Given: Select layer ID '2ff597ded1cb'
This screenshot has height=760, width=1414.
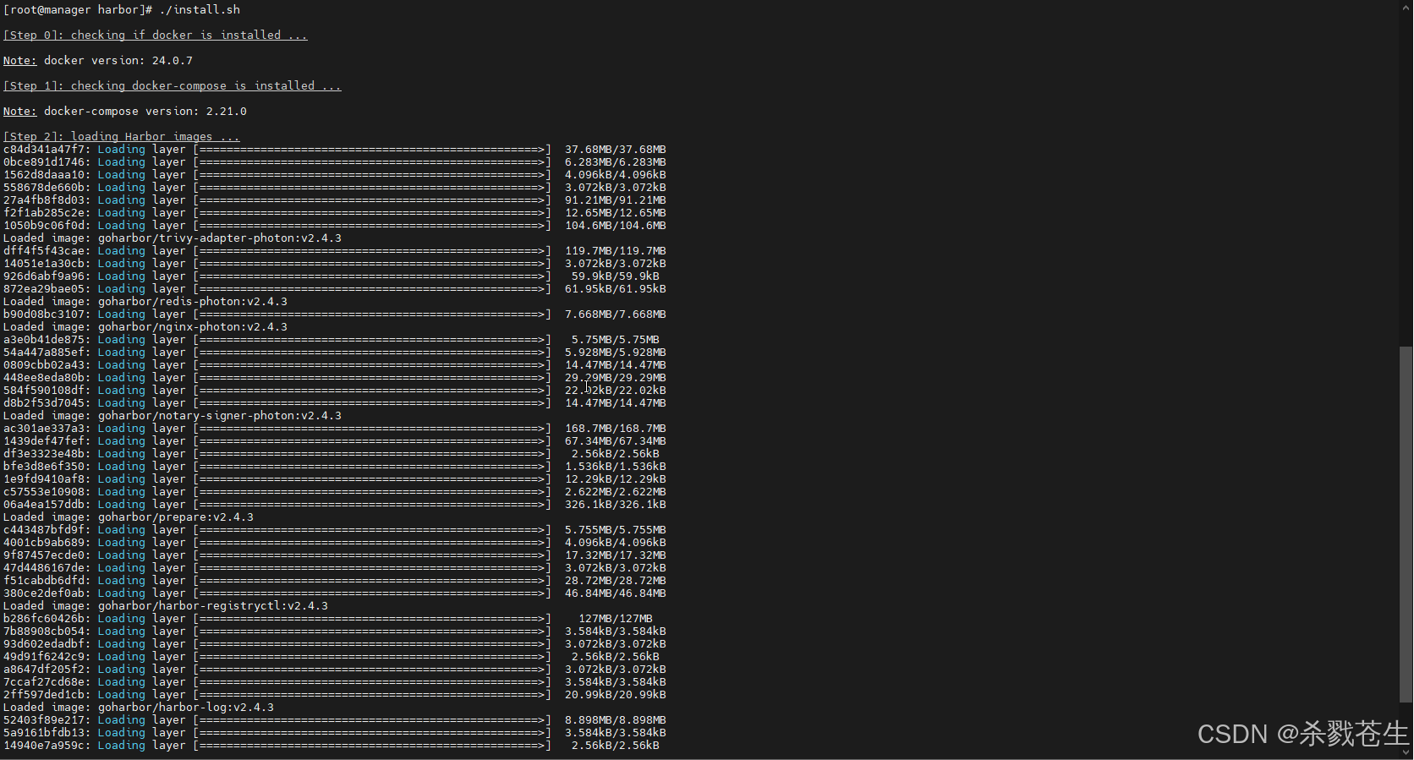Looking at the screenshot, I should pos(44,695).
